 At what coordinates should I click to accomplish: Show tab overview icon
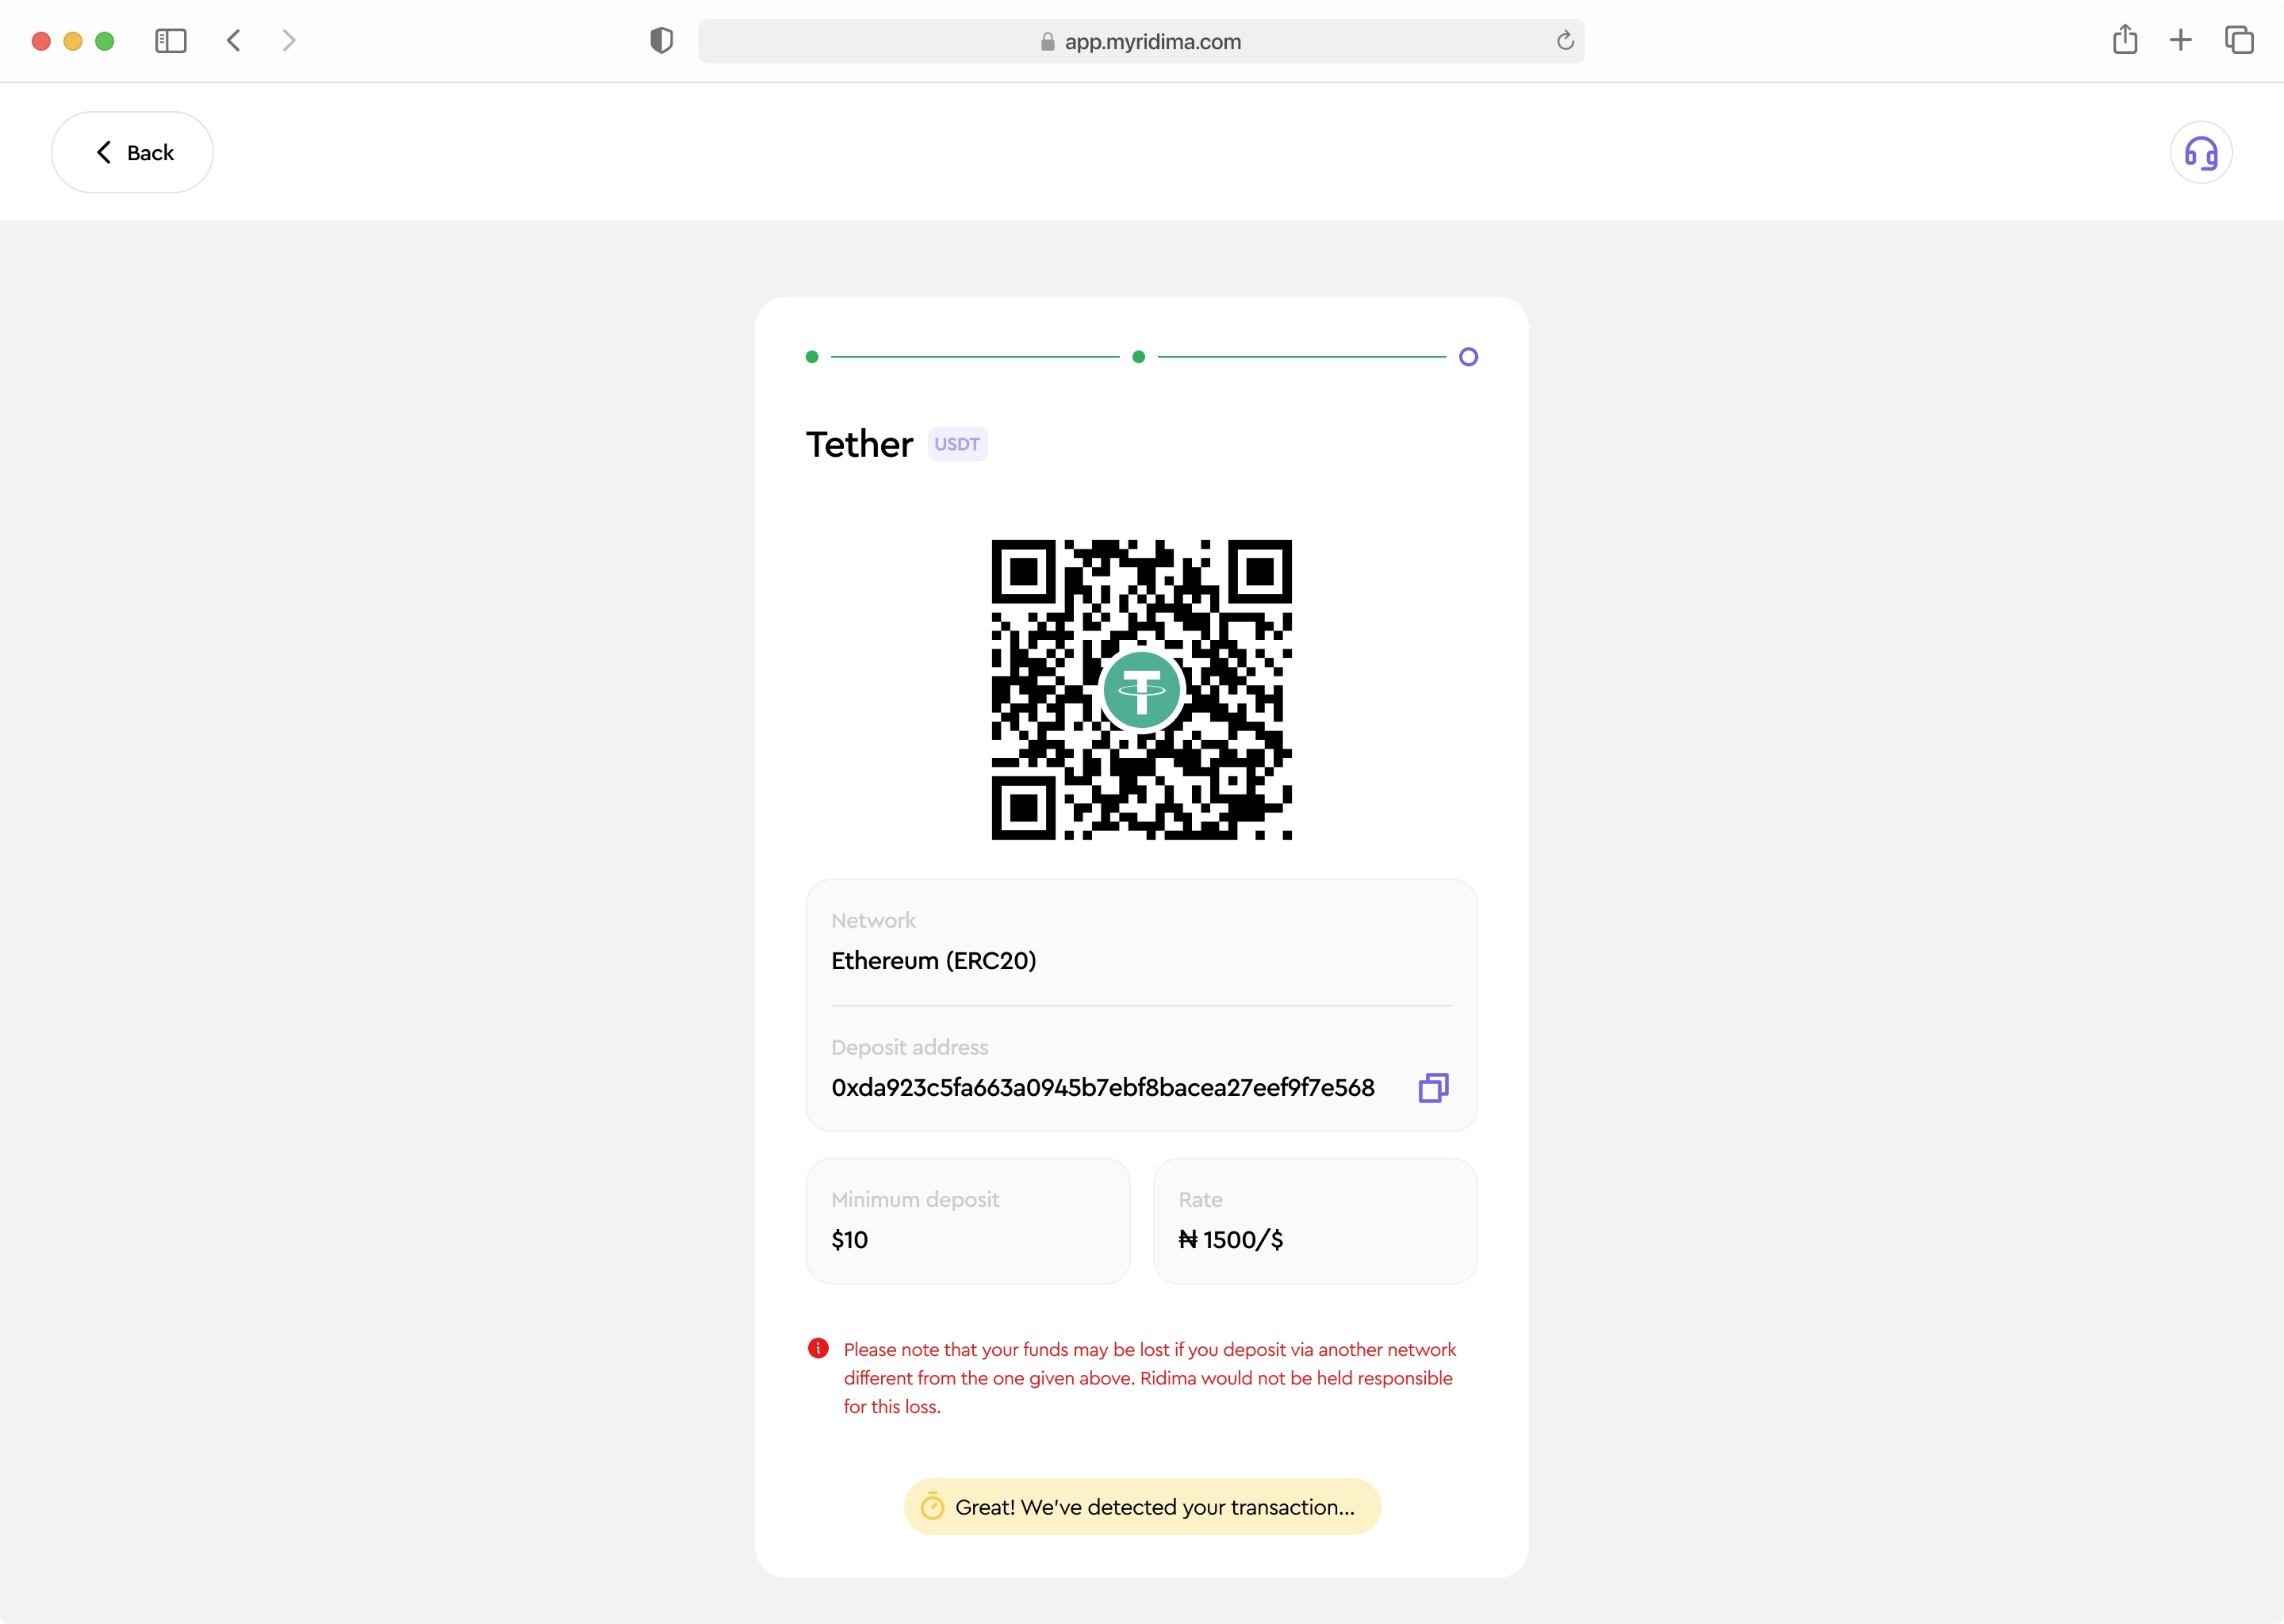(2239, 40)
